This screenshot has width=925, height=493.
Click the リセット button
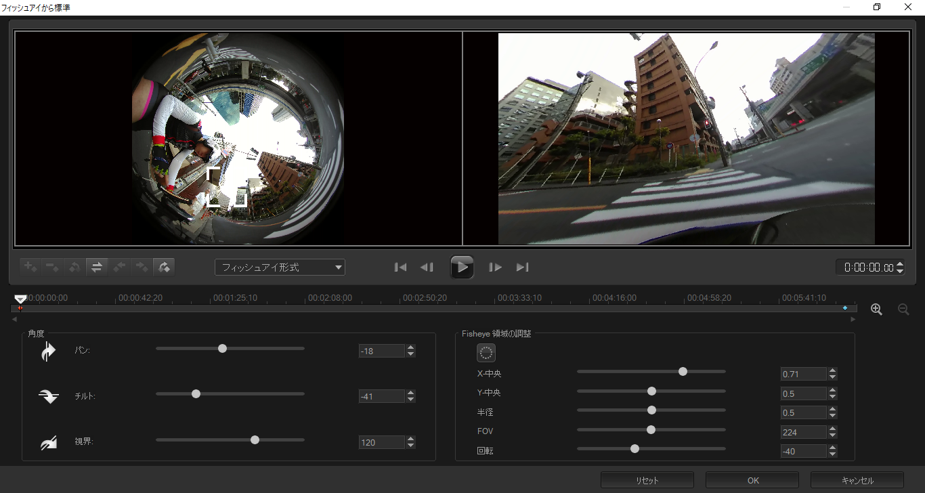point(647,480)
